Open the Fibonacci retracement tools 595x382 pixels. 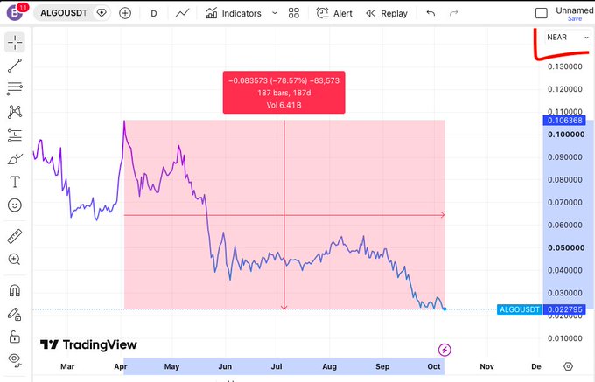[15, 88]
